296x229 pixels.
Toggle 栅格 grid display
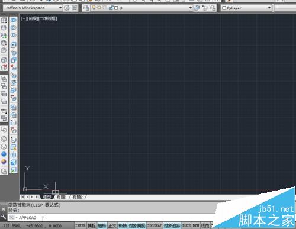pos(102,225)
